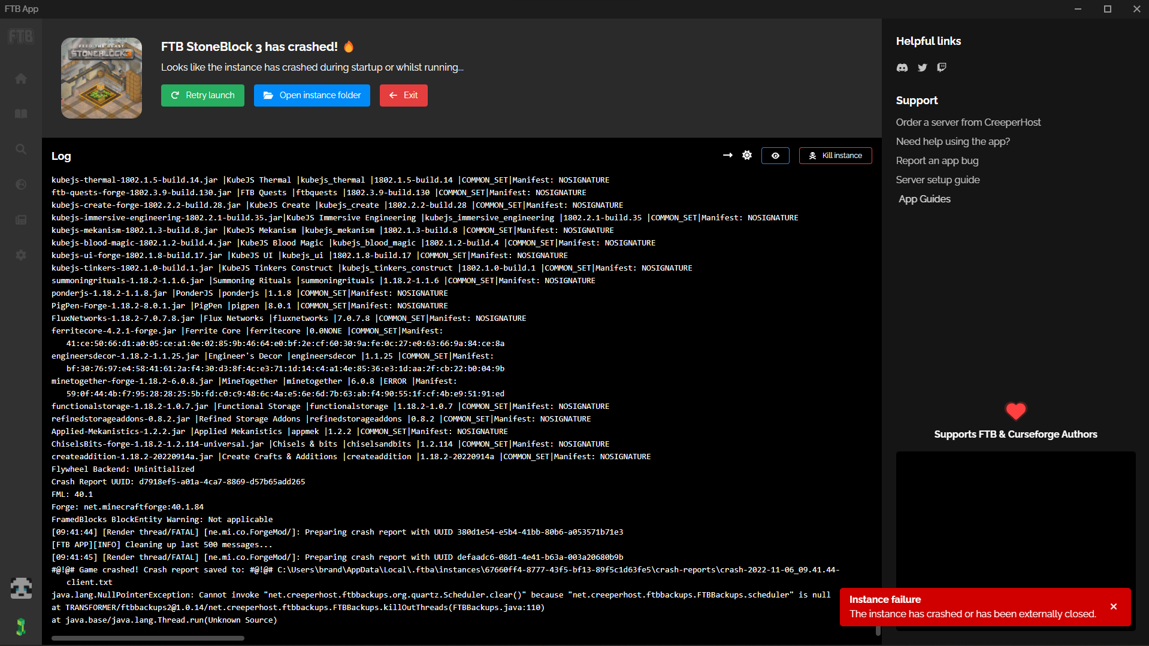Image resolution: width=1149 pixels, height=646 pixels.
Task: Open Server setup guide link
Action: pos(938,180)
